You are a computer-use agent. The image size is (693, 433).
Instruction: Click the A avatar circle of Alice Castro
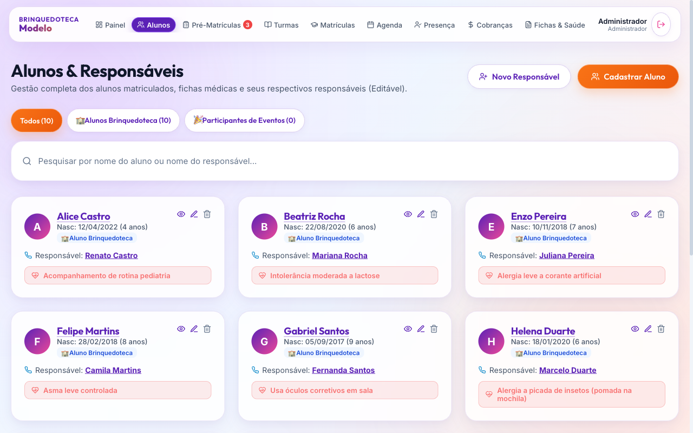point(37,227)
